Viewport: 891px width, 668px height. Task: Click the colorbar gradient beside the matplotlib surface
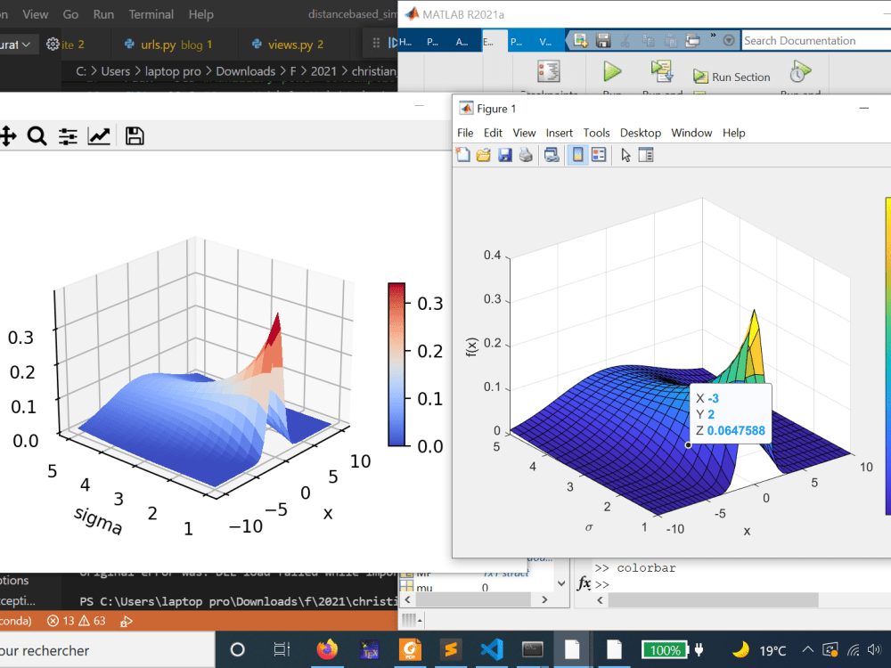[396, 365]
